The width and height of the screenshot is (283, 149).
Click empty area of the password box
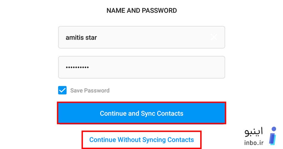coord(155,67)
